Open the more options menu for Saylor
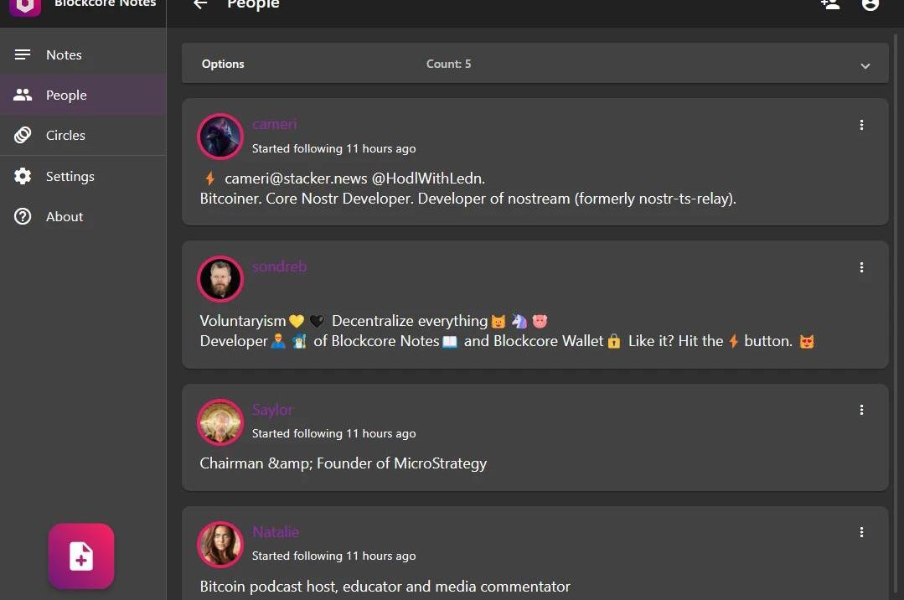Viewport: 904px width, 600px height. [x=861, y=410]
